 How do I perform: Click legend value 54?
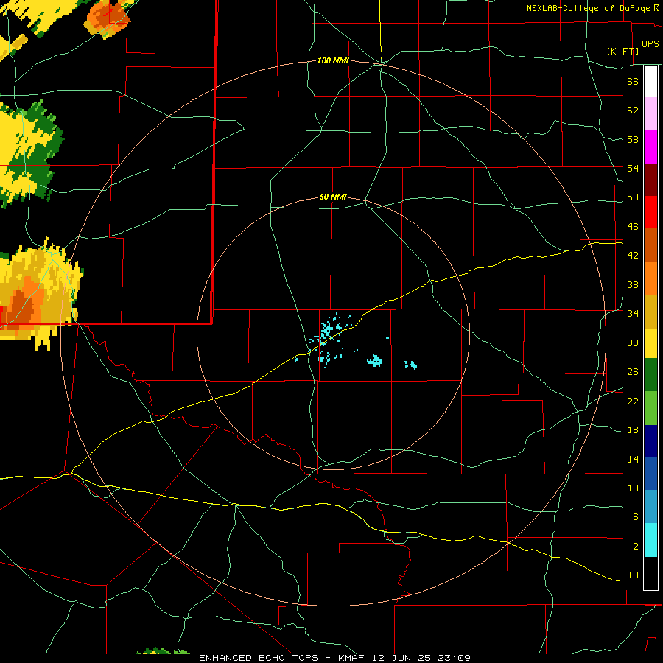633,168
